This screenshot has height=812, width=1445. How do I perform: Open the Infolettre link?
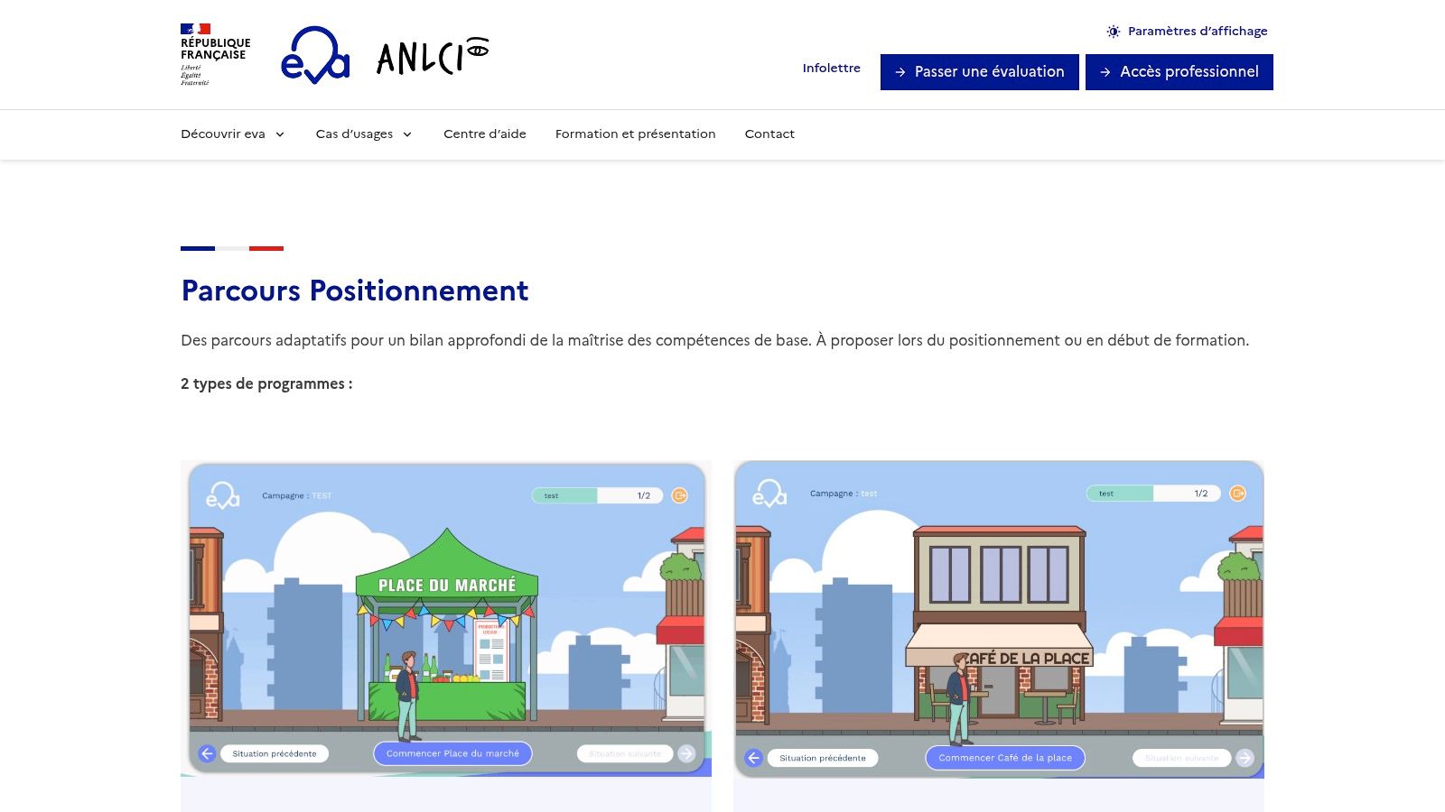[831, 68]
